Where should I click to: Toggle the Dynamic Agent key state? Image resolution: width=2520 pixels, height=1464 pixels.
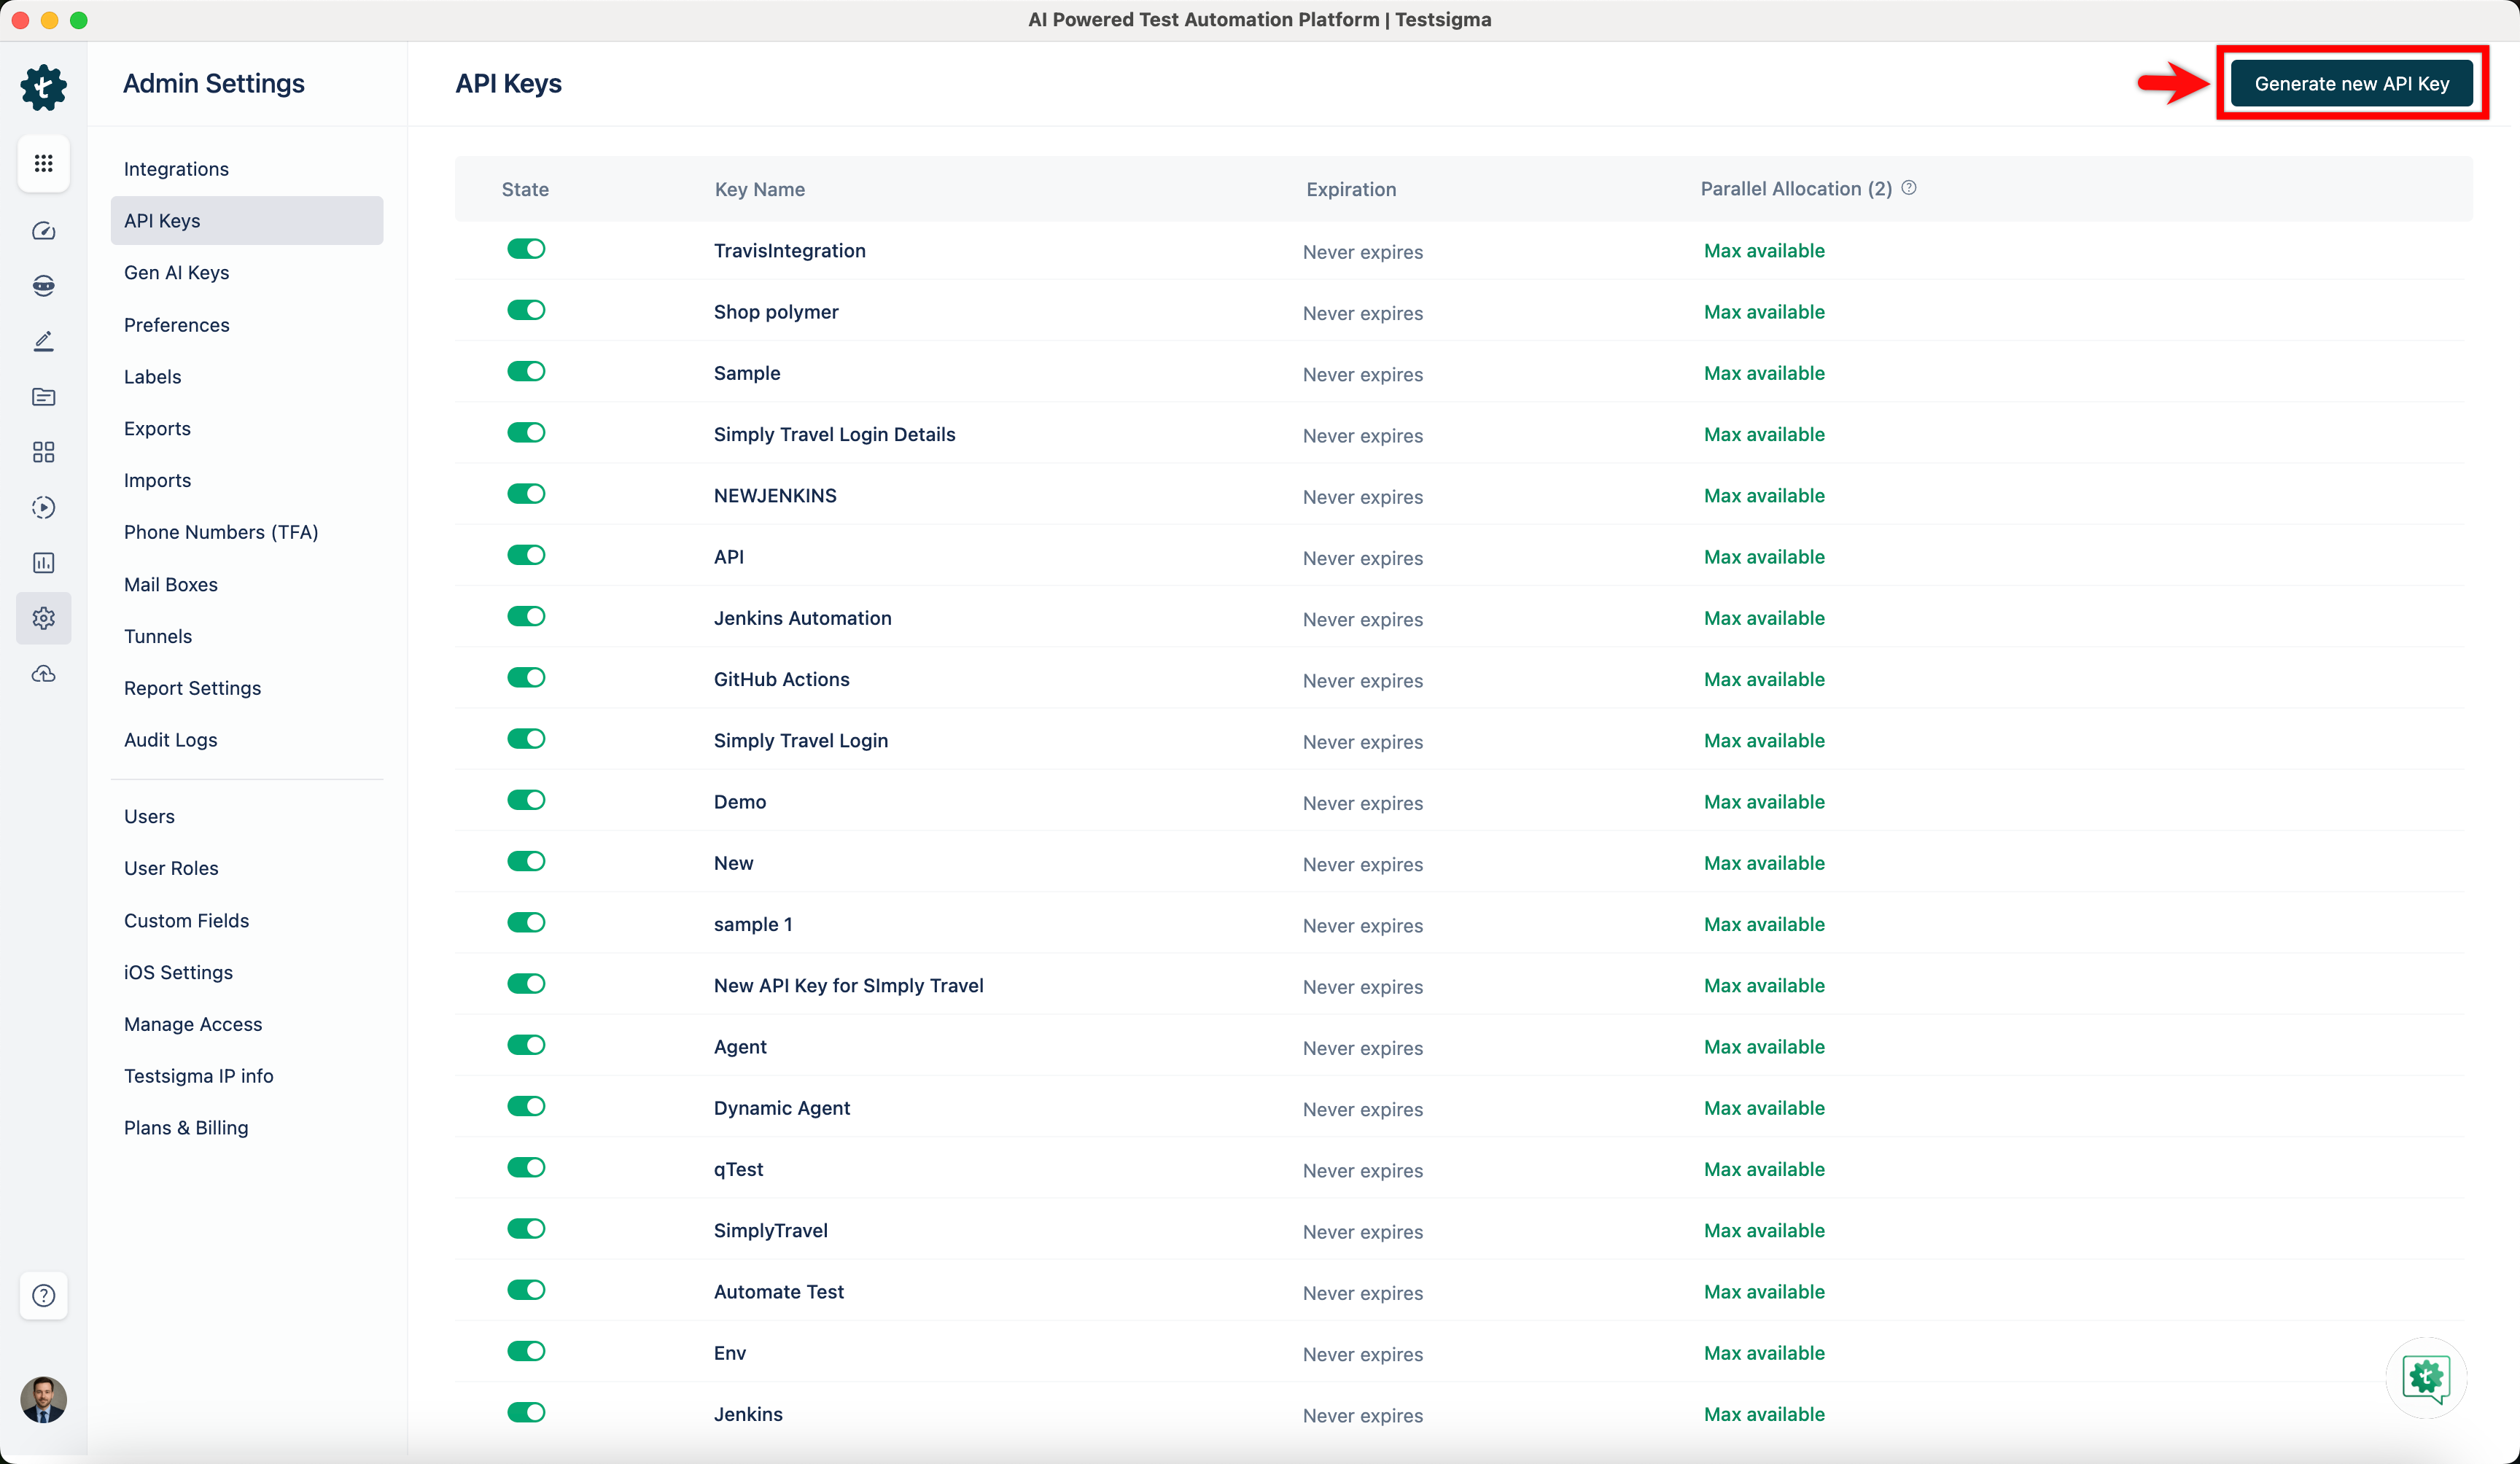point(526,1106)
